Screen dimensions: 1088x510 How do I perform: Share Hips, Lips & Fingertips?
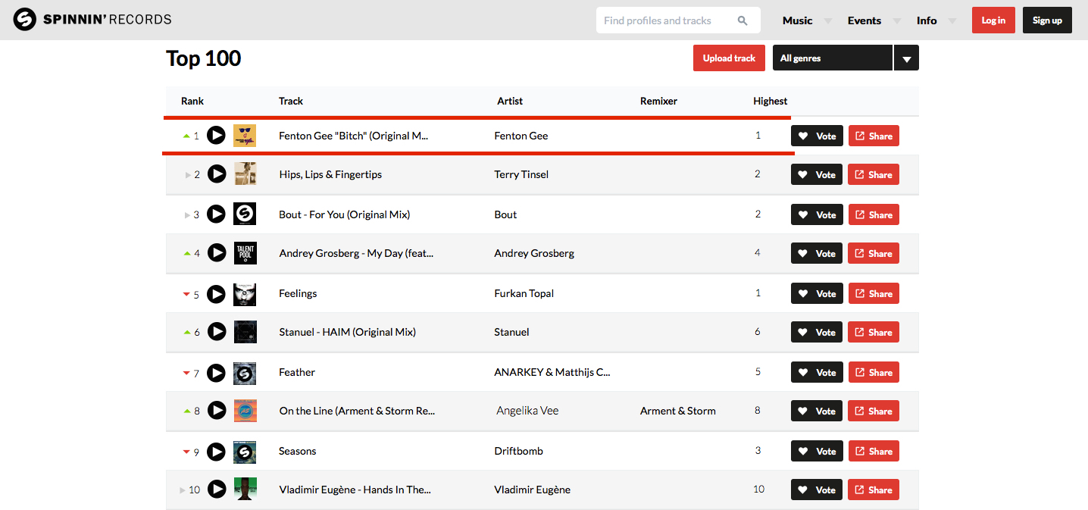[x=874, y=174]
